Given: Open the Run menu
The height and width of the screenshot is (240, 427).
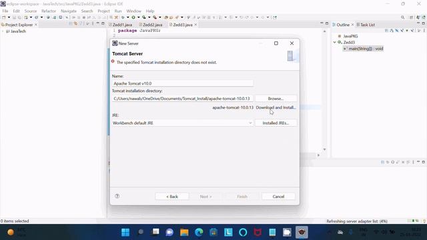Looking at the screenshot, I should tap(118, 11).
